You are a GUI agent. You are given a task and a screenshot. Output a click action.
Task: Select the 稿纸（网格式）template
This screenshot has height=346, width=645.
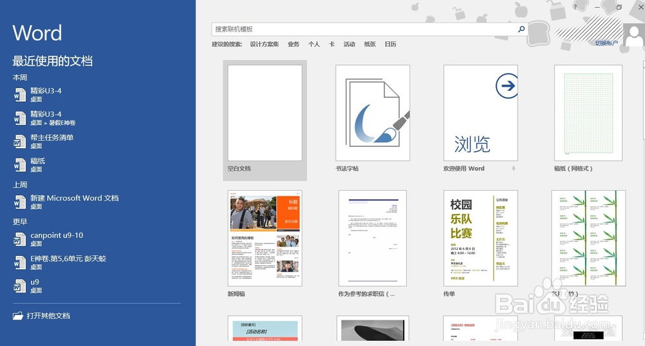point(588,113)
